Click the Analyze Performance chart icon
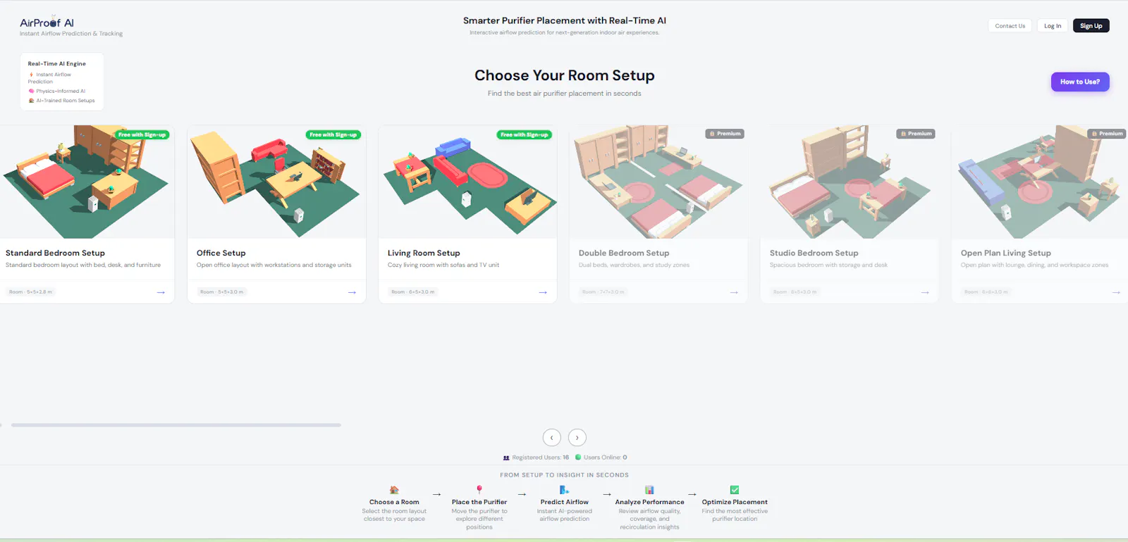 click(649, 490)
